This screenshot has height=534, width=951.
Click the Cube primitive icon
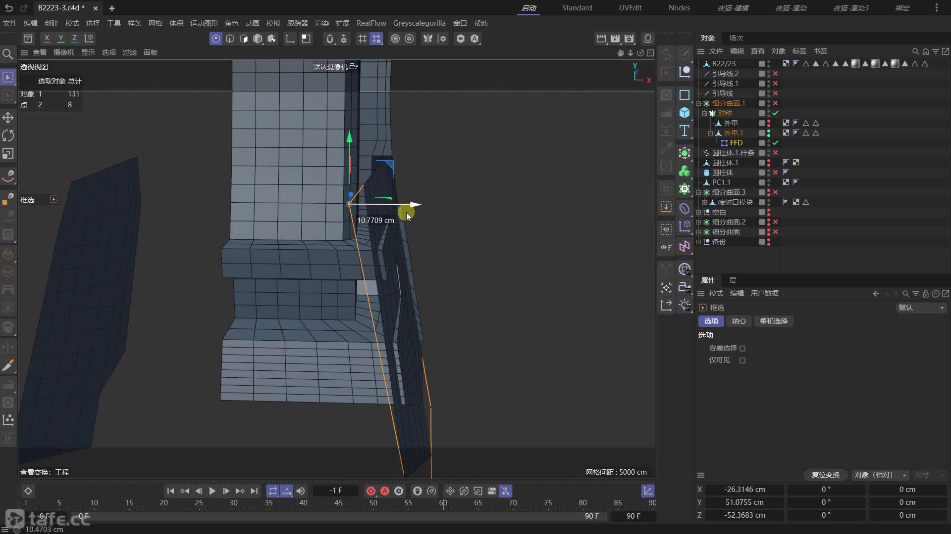(x=685, y=113)
